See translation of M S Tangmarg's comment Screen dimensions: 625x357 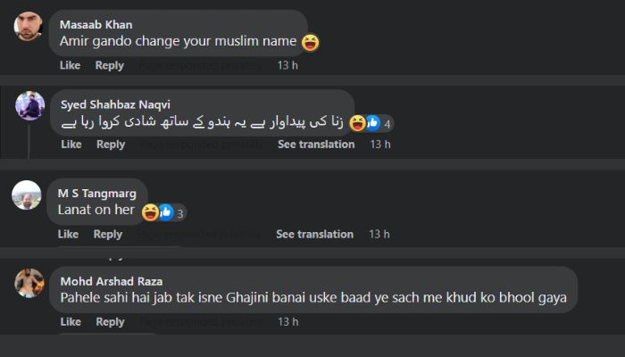[x=314, y=235]
